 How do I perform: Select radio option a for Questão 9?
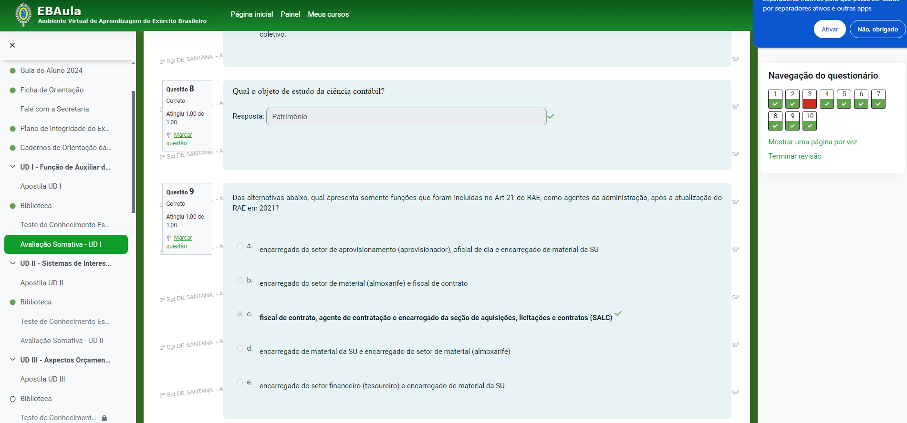point(240,246)
